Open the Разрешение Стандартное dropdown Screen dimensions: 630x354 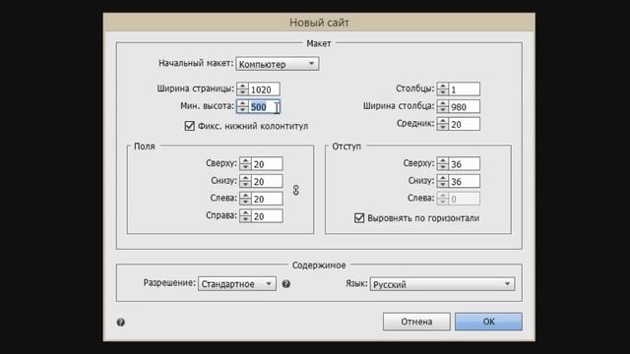[x=237, y=284]
